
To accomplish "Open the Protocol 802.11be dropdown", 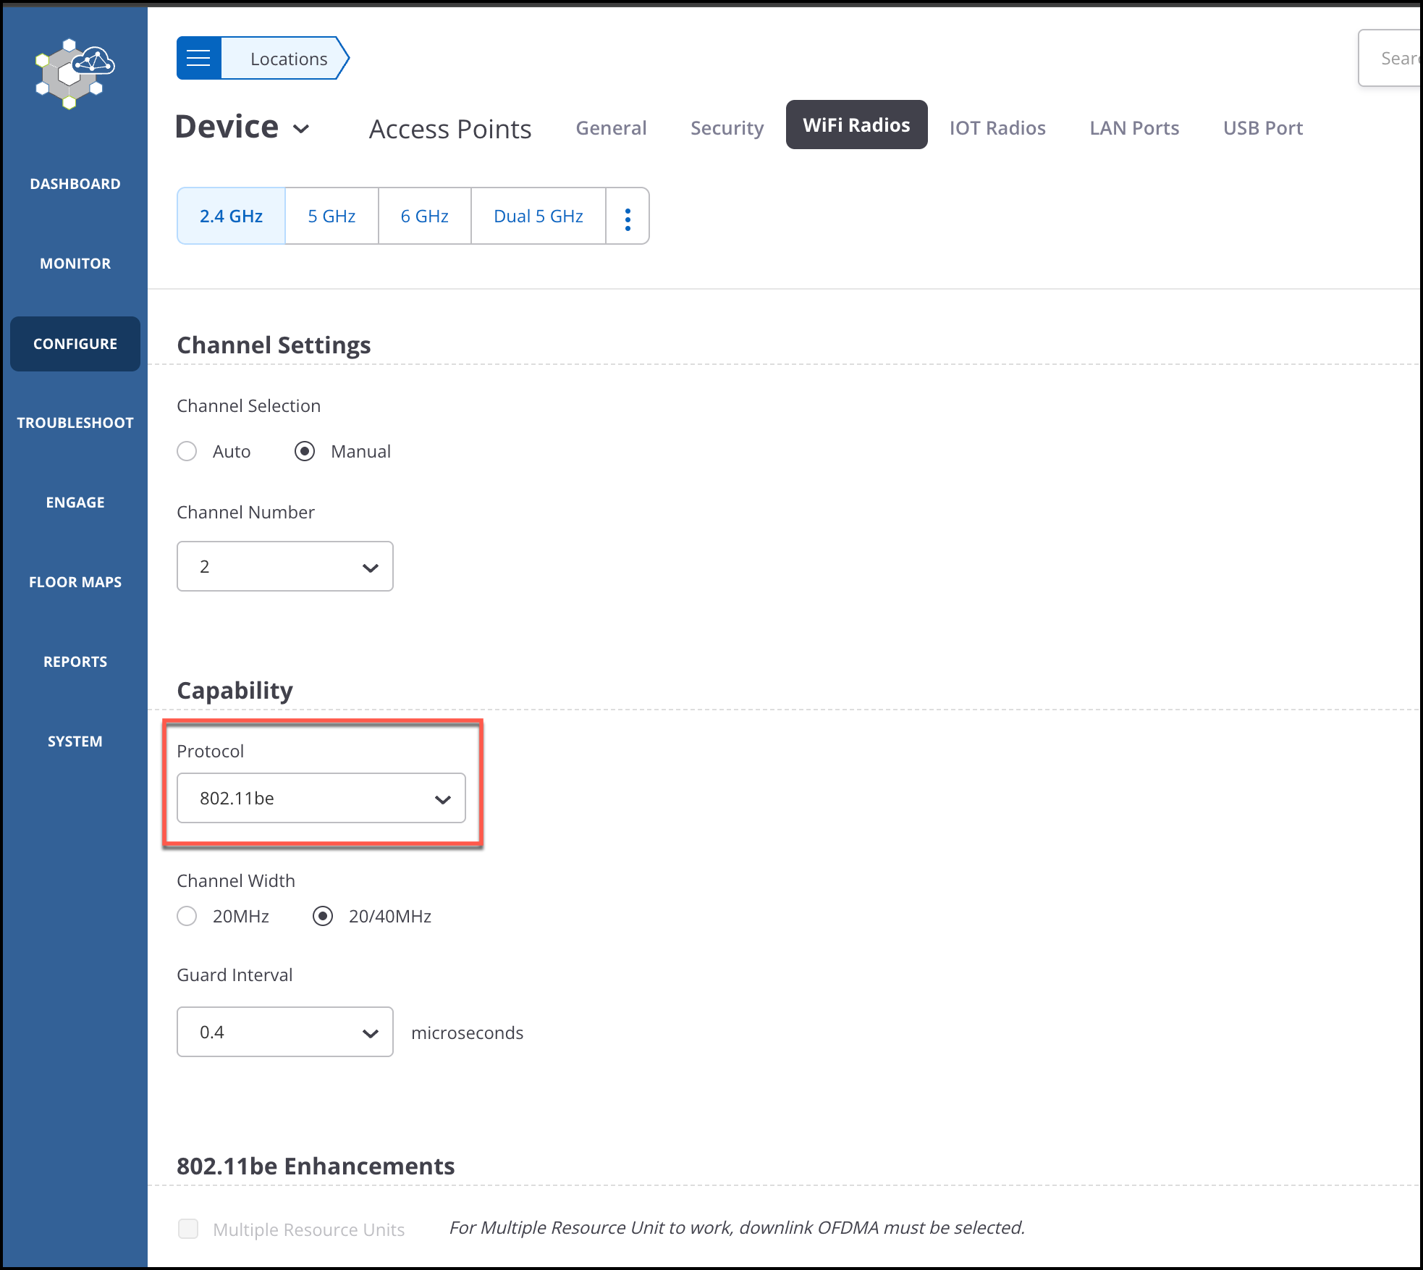I will coord(321,798).
